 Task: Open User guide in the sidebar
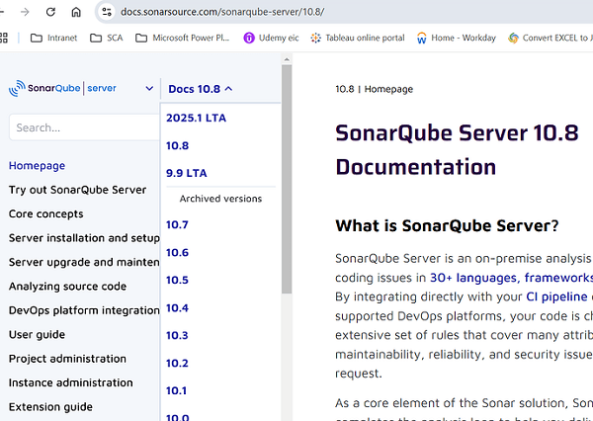click(x=38, y=335)
